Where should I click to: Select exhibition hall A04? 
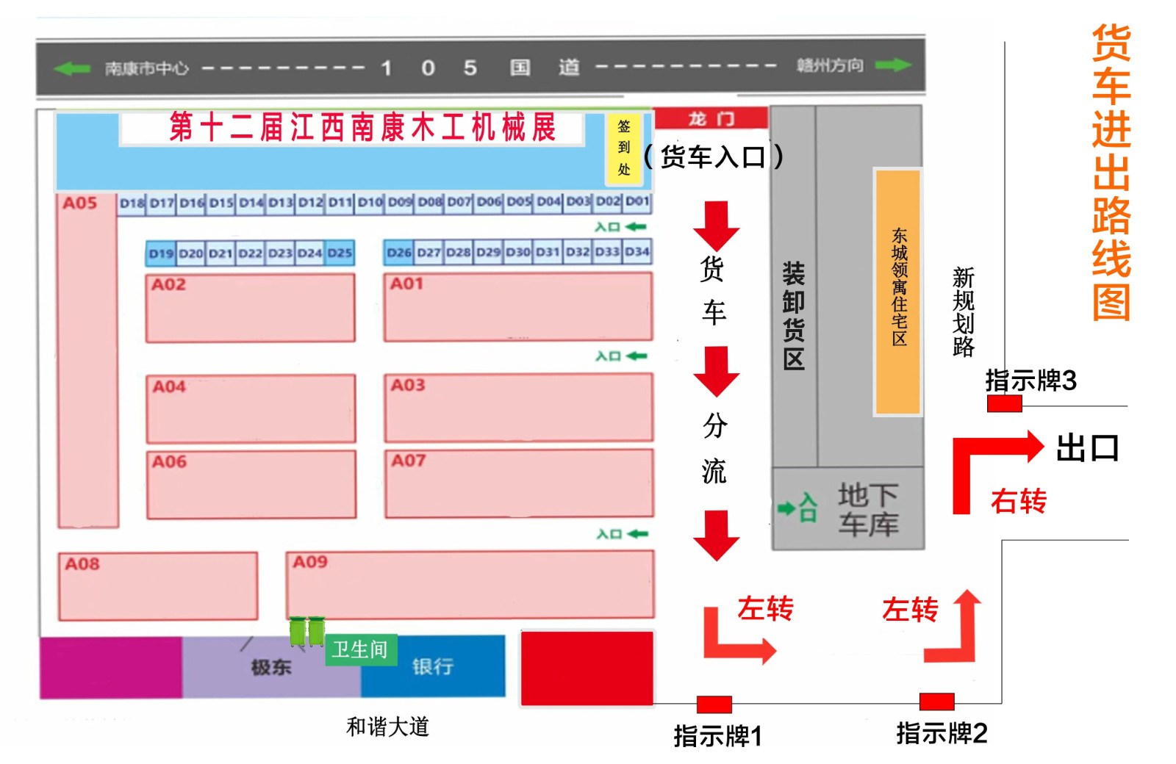pyautogui.click(x=251, y=408)
